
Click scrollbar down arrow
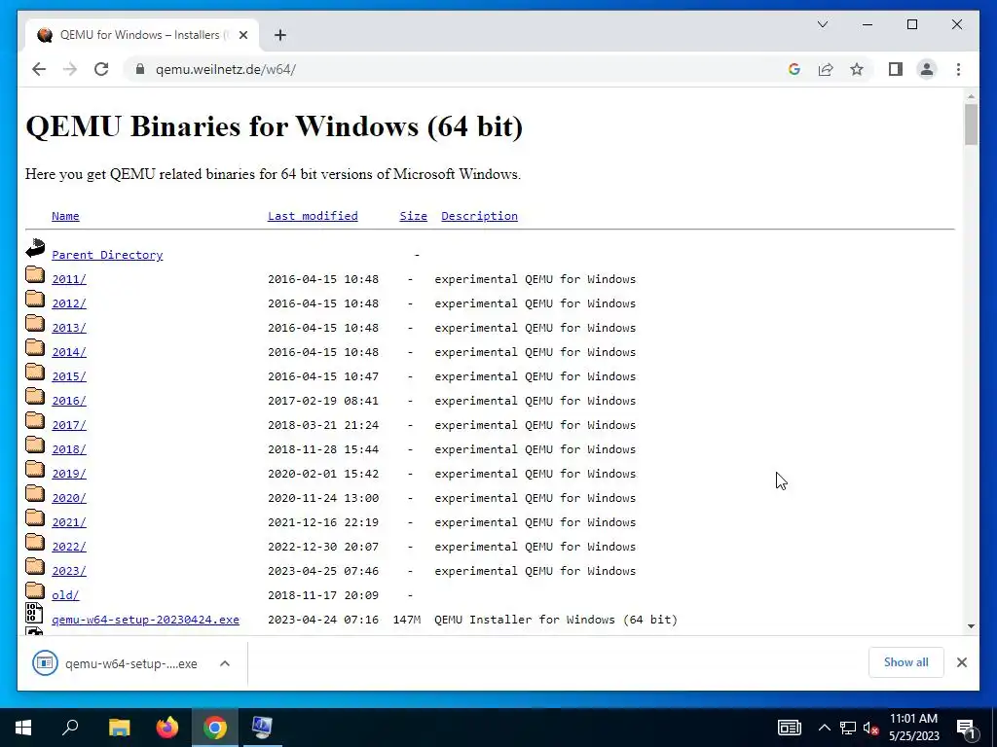[x=971, y=625]
